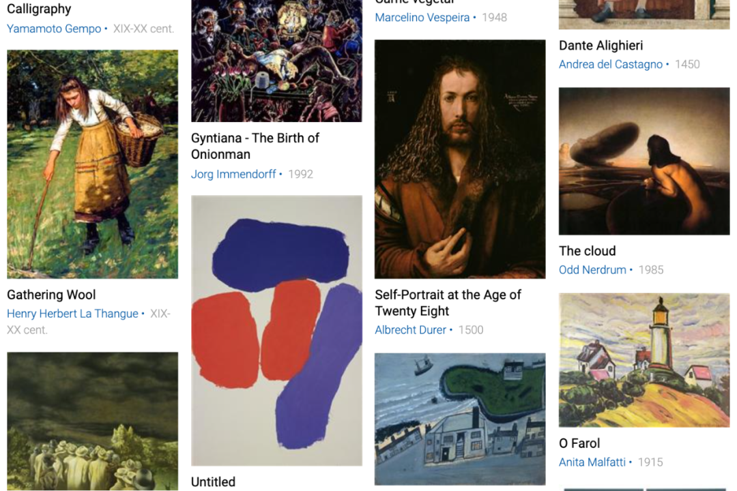Visit the Andrea del Castagno artist link
737x491 pixels.
tap(611, 64)
